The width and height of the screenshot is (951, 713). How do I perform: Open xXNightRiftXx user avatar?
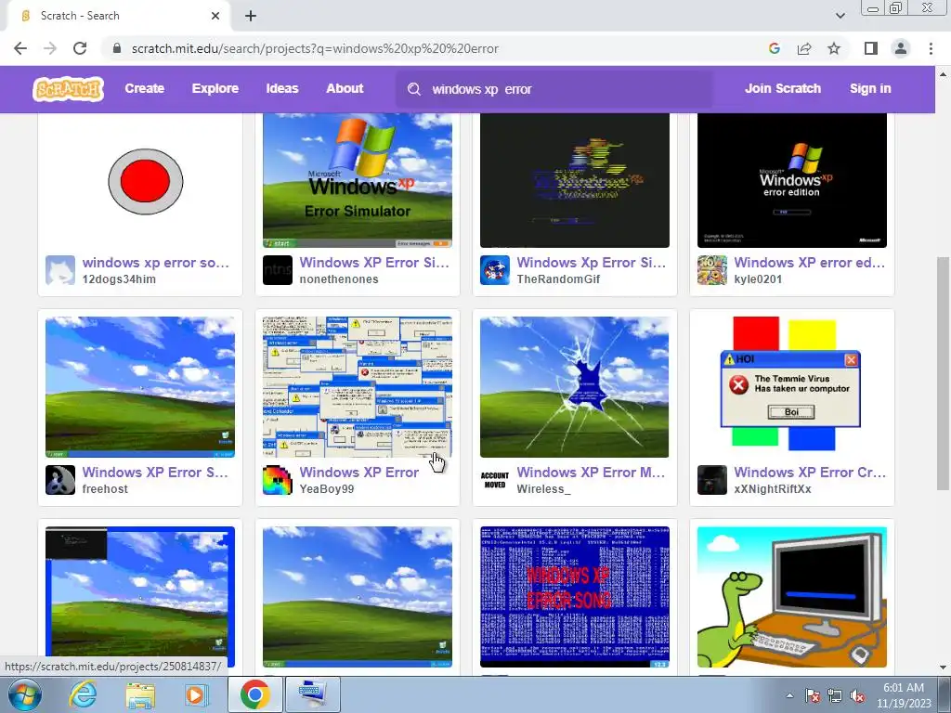pos(712,480)
